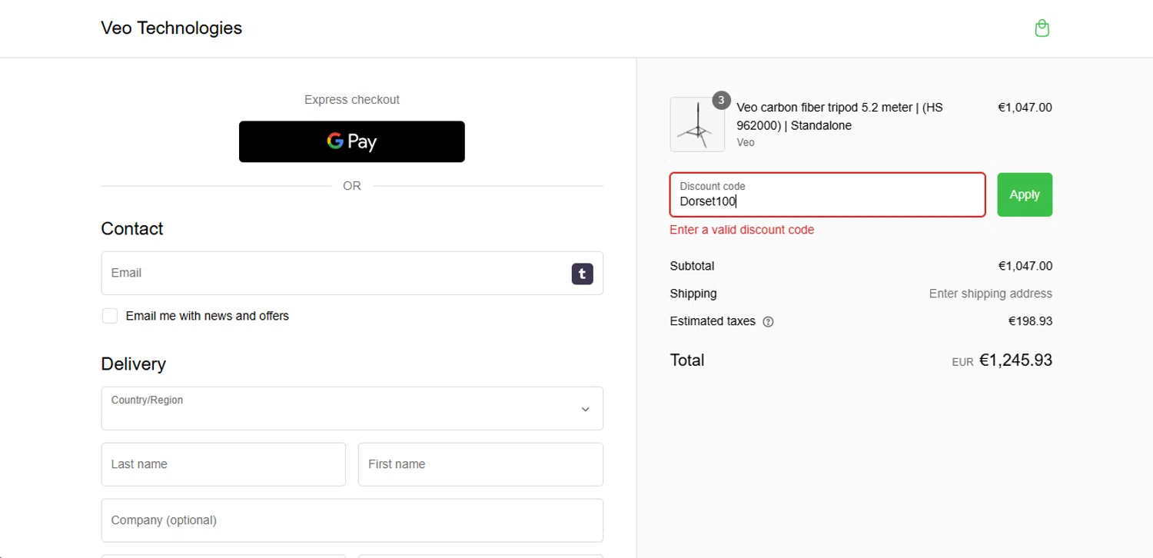Click the autofill icon in Email field
This screenshot has height=558, width=1153.
pos(582,274)
